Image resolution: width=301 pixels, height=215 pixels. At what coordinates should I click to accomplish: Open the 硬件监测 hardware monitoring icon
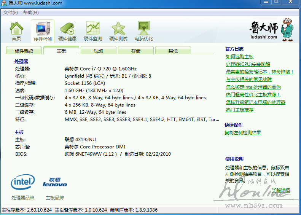(93, 31)
